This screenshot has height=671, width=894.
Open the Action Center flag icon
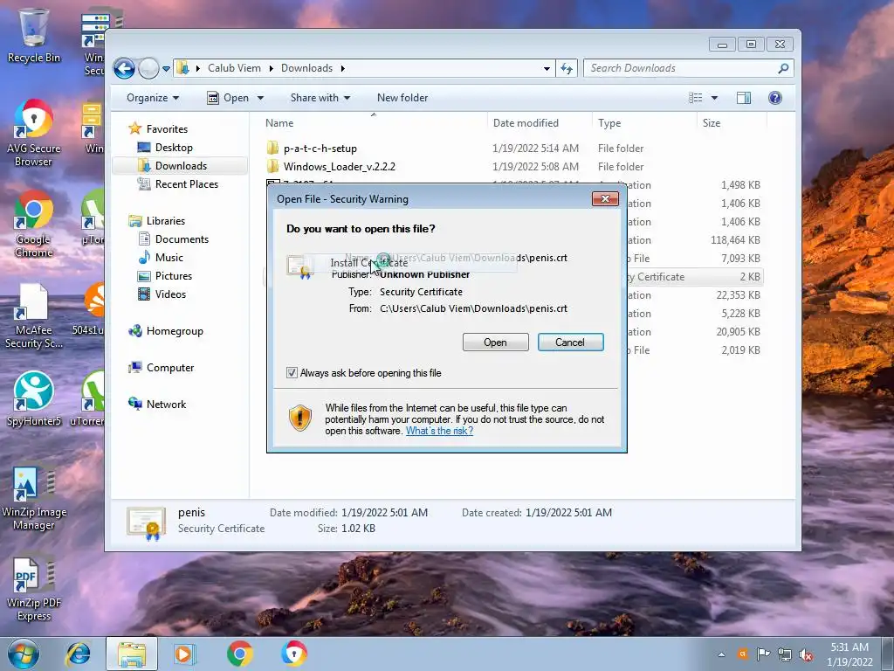(x=763, y=654)
